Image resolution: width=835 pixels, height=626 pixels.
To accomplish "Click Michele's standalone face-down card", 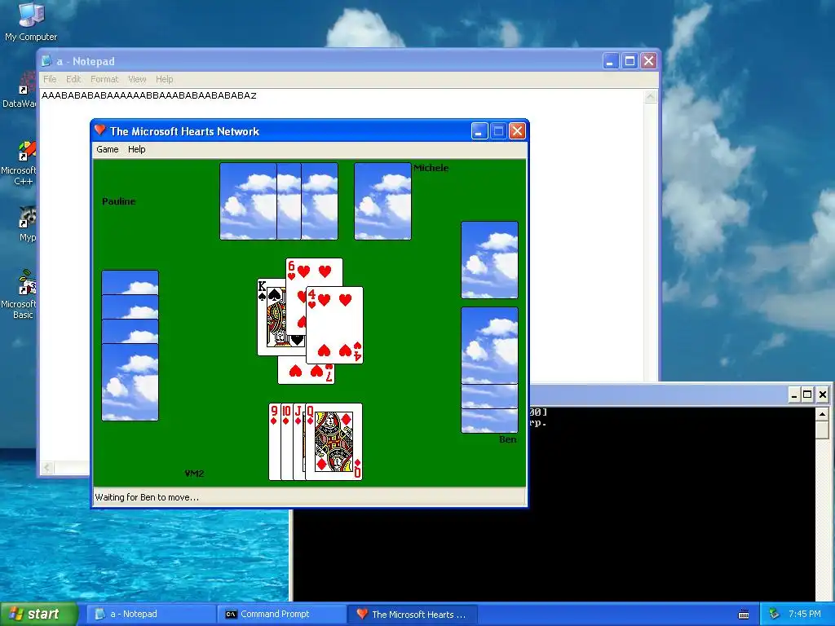I will click(x=383, y=201).
